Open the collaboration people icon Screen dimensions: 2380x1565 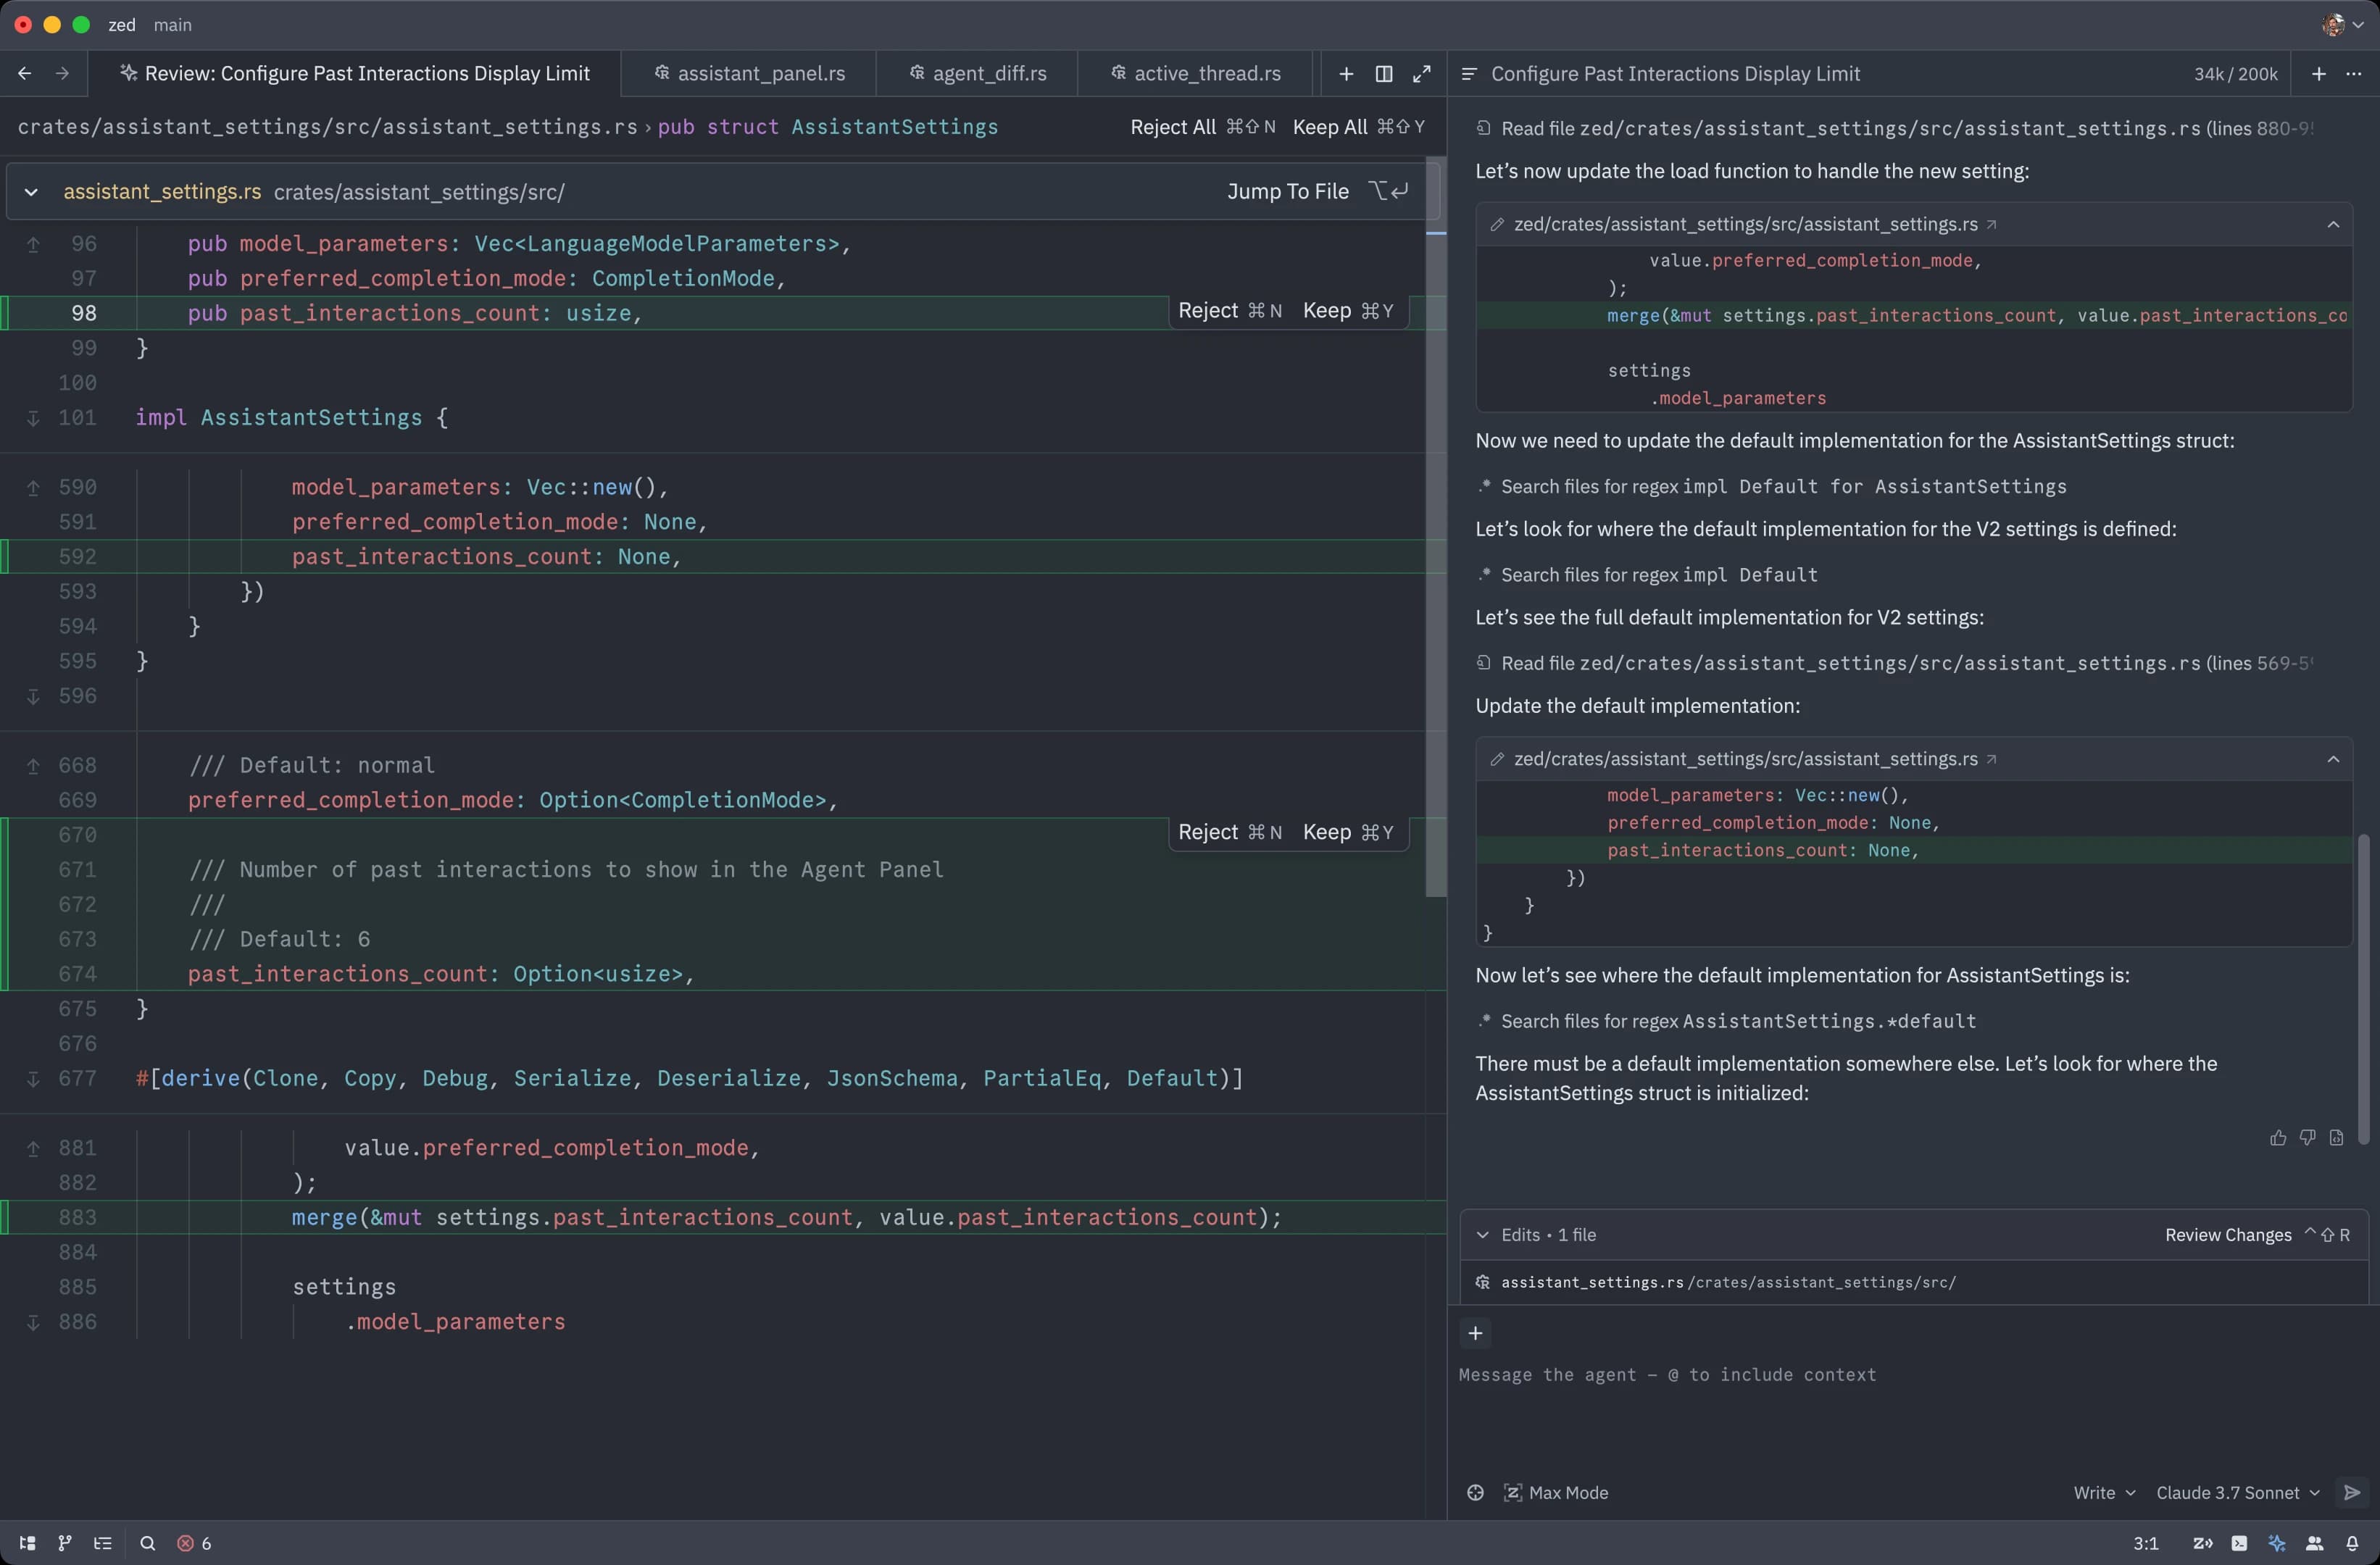tap(2314, 1543)
